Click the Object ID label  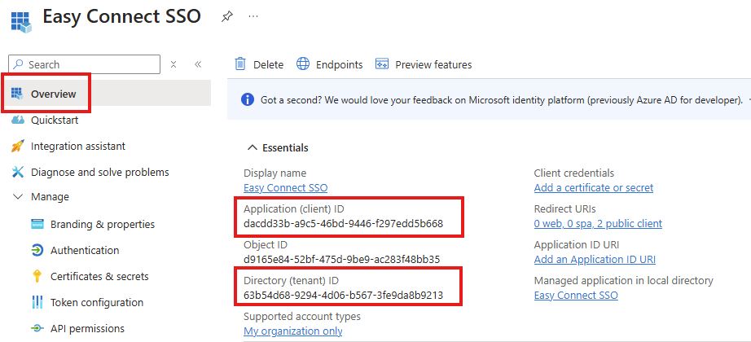tap(266, 245)
